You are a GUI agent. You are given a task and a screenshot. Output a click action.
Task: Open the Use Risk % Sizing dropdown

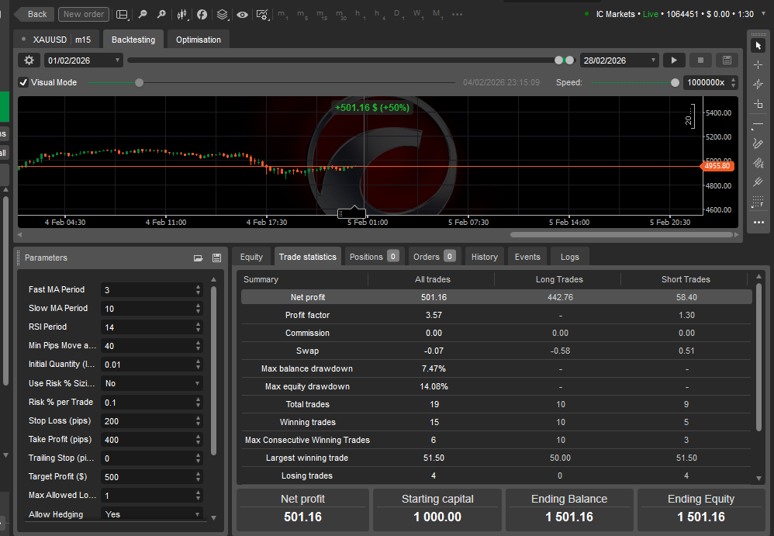pos(151,383)
